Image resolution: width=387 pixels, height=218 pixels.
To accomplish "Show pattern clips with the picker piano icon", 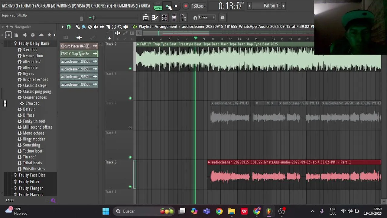I will (66, 38).
